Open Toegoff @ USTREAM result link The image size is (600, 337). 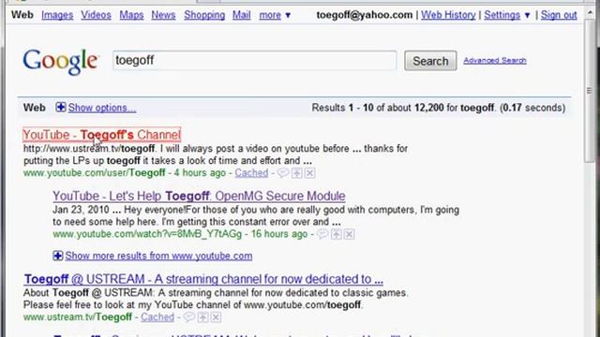click(203, 279)
